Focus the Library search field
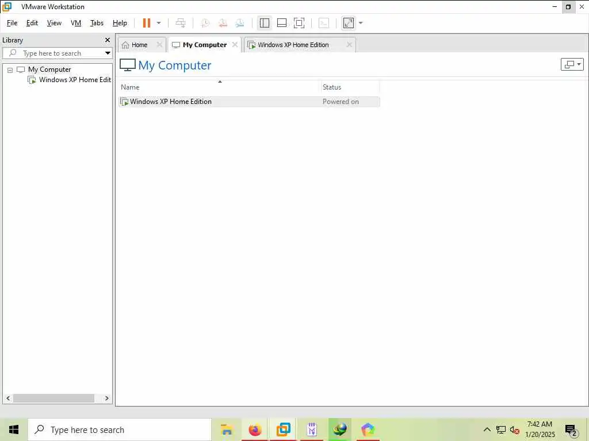This screenshot has height=441, width=589. tap(53, 53)
